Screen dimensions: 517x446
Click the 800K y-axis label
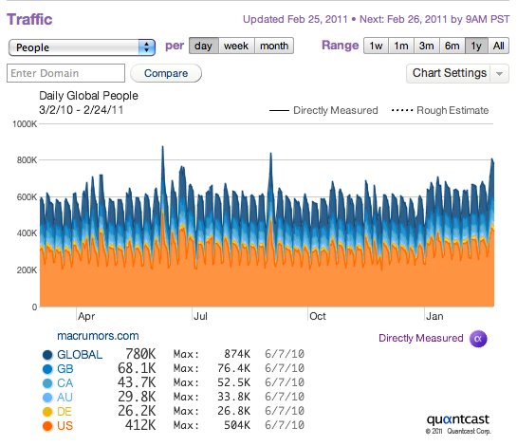coord(27,160)
